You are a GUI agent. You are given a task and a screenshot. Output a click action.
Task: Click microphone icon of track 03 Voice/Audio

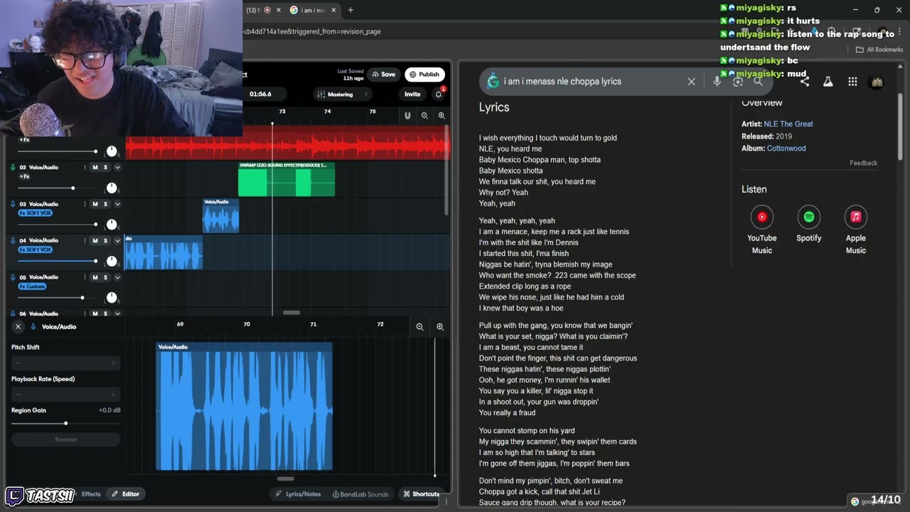point(13,204)
